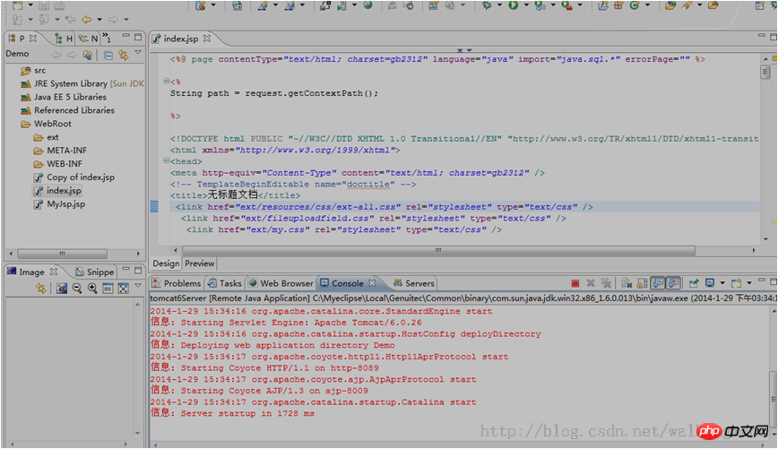Click Zoom Out in Image view
Viewport: 778px width, 449px height.
pos(77,289)
